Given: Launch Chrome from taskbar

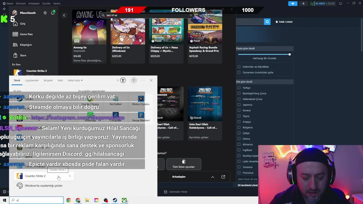Looking at the screenshot, I should (x=68, y=200).
